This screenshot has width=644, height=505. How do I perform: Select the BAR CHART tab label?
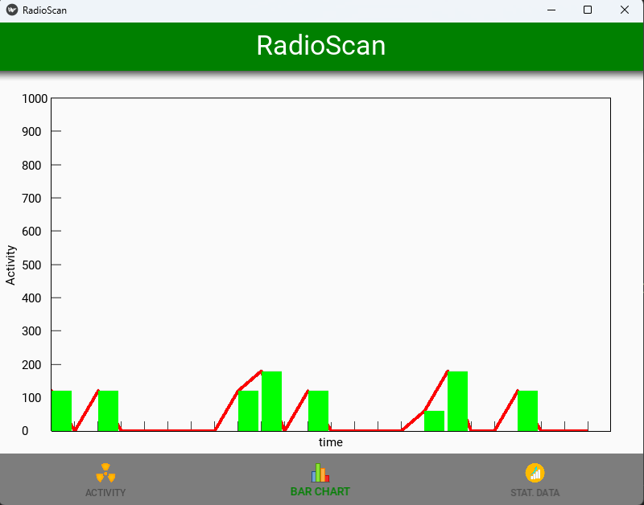pos(320,491)
